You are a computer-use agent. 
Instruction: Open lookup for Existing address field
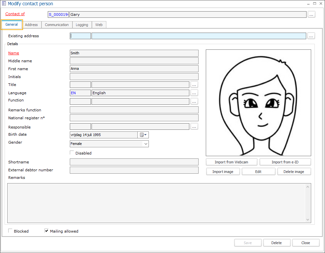[x=311, y=36]
